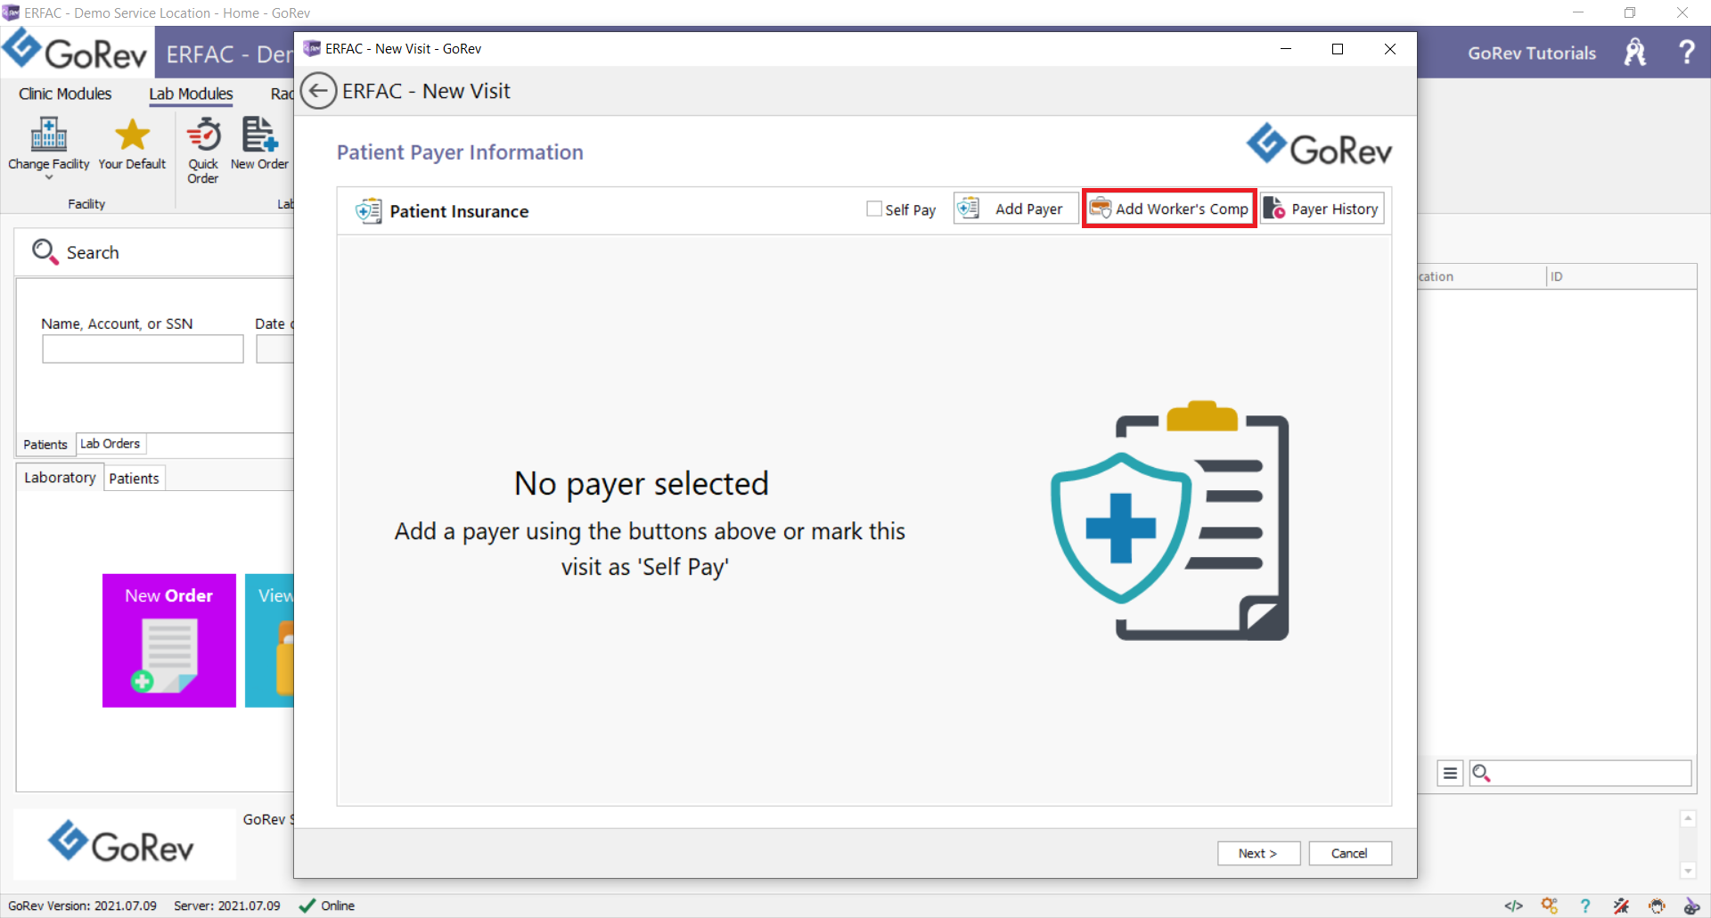Click the user/keyhole icon in header
Viewport: 1711px width, 918px height.
click(x=1635, y=53)
